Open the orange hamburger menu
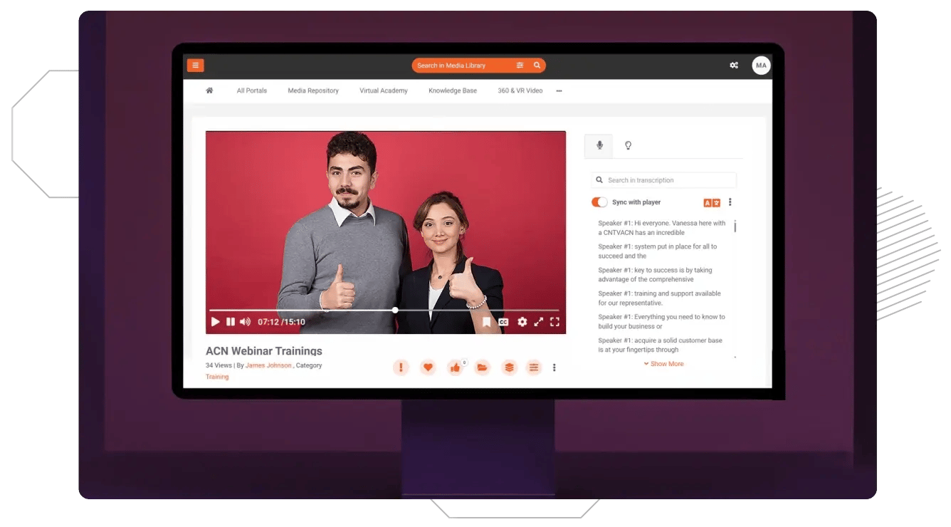Image resolution: width=951 pixels, height=527 pixels. pos(195,66)
